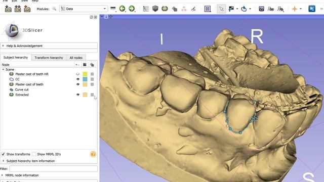Open the module finder magnifier icon
324x182 pixels.
click(x=54, y=9)
